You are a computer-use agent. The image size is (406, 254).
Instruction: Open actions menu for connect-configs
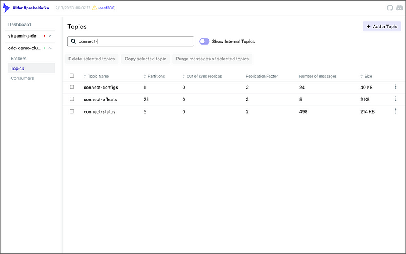[x=396, y=87]
